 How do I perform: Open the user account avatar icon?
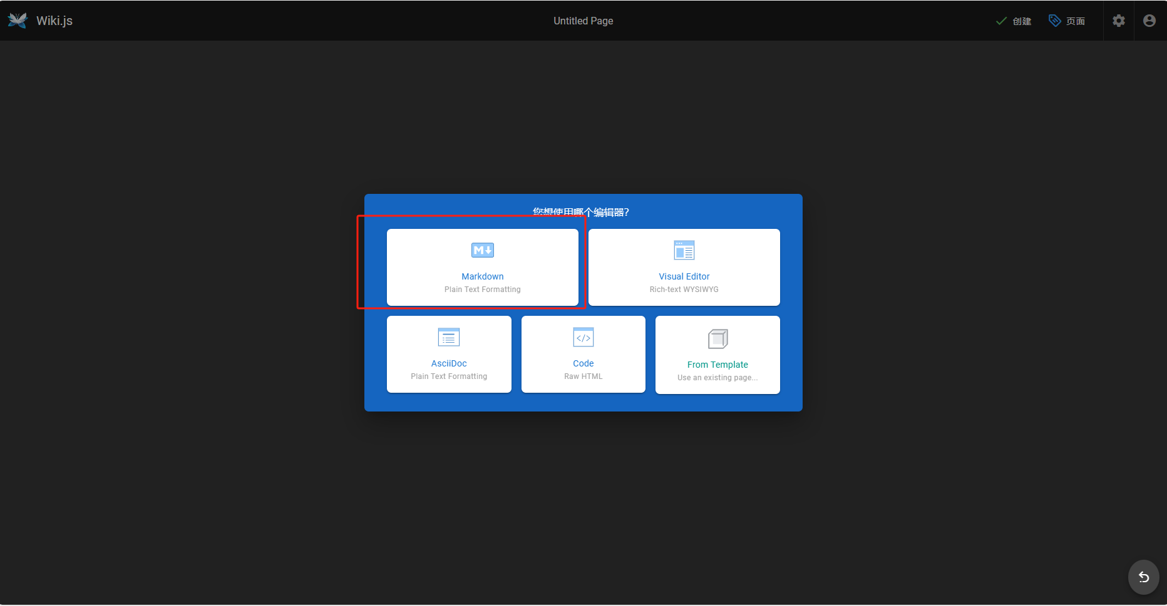click(1149, 21)
